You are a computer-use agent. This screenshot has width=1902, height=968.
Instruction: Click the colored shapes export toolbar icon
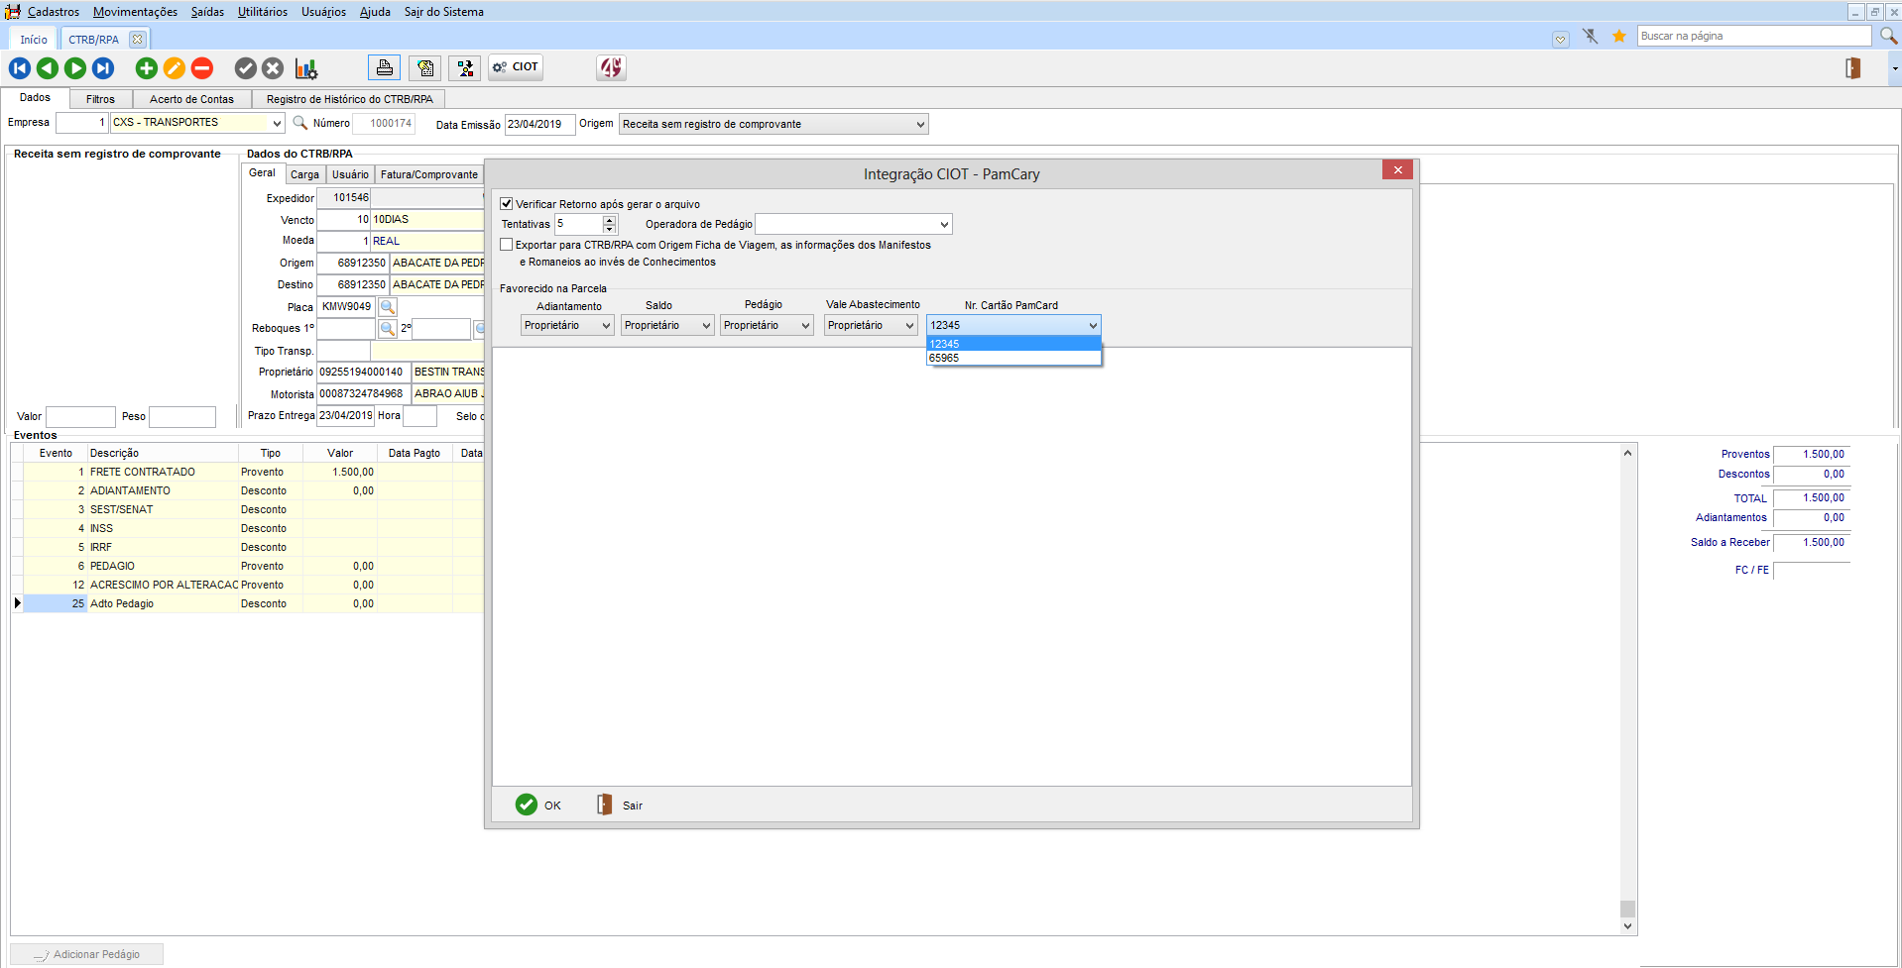point(465,67)
